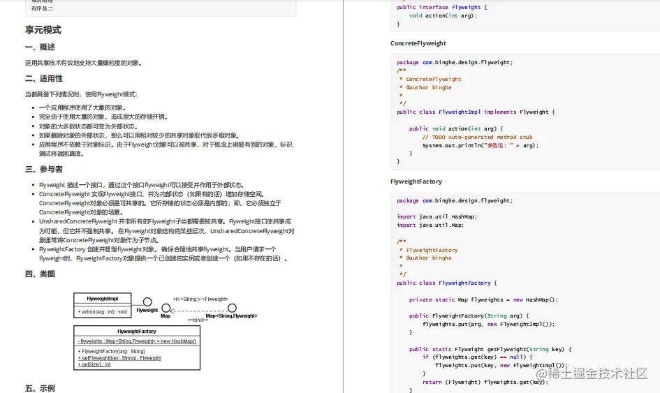Click the comment "// TODO Auto-generated method stub"

click(x=477, y=138)
